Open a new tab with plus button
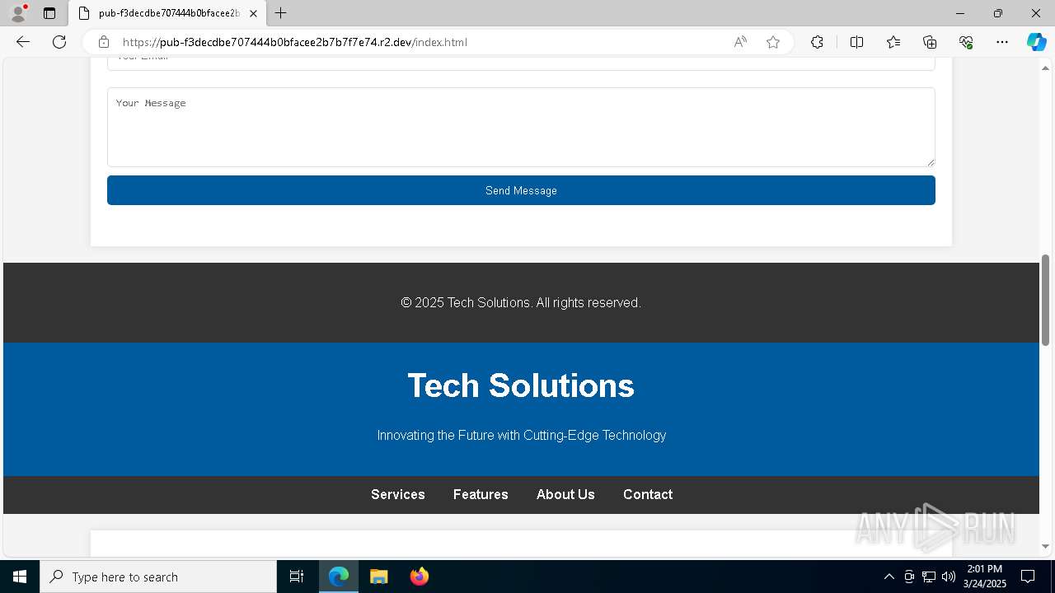Viewport: 1055px width, 593px height. pos(280,13)
